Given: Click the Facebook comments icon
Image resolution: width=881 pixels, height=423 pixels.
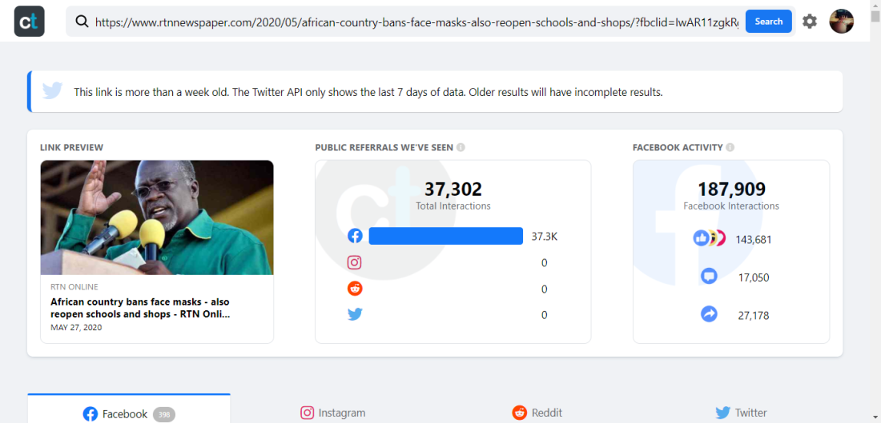Looking at the screenshot, I should click(709, 276).
